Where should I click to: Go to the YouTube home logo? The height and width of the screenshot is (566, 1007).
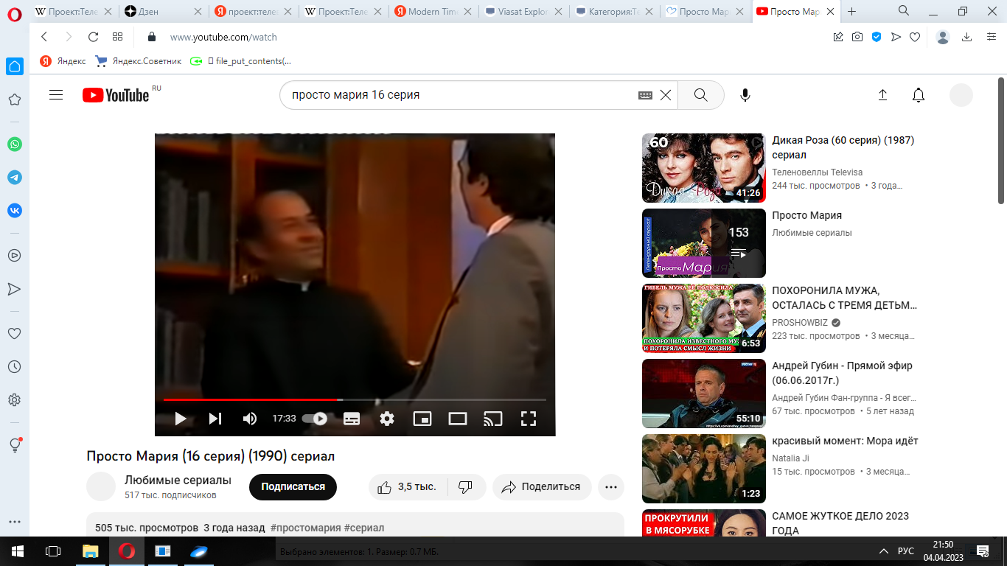116,95
